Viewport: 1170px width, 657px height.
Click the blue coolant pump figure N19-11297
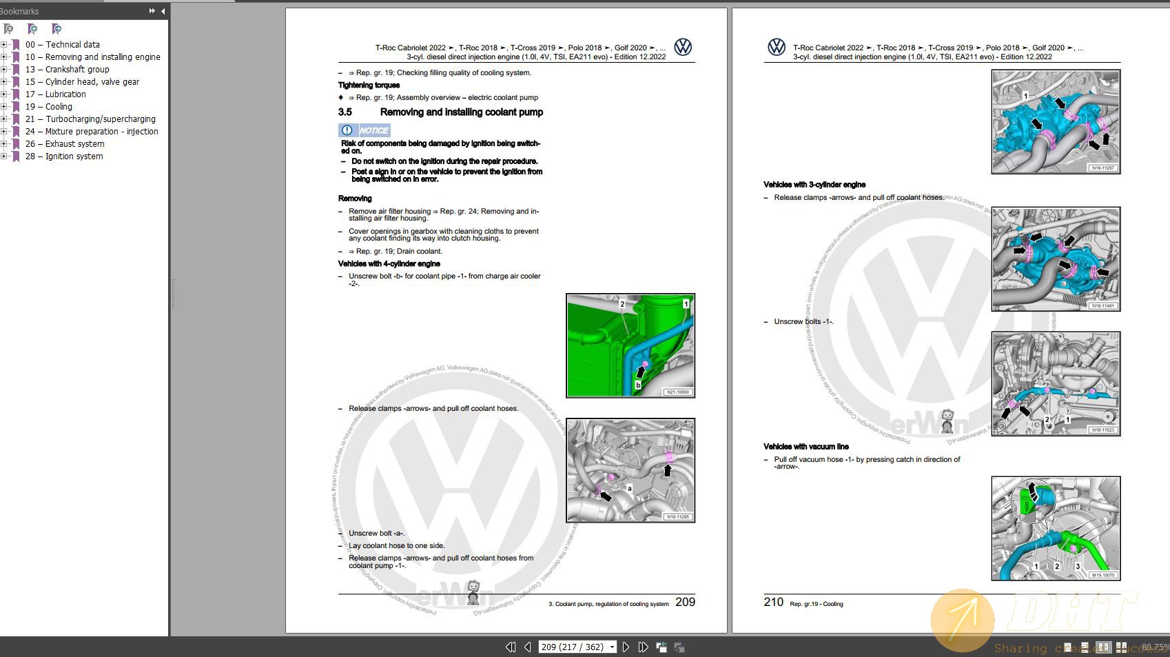(x=1056, y=121)
